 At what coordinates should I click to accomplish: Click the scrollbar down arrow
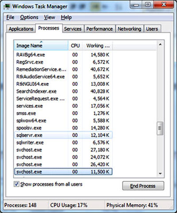pos(160,174)
